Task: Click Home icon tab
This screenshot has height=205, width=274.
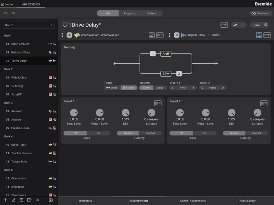Action: [x=7, y=4]
